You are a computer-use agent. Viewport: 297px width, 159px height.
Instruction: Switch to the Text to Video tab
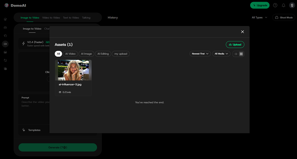click(71, 17)
